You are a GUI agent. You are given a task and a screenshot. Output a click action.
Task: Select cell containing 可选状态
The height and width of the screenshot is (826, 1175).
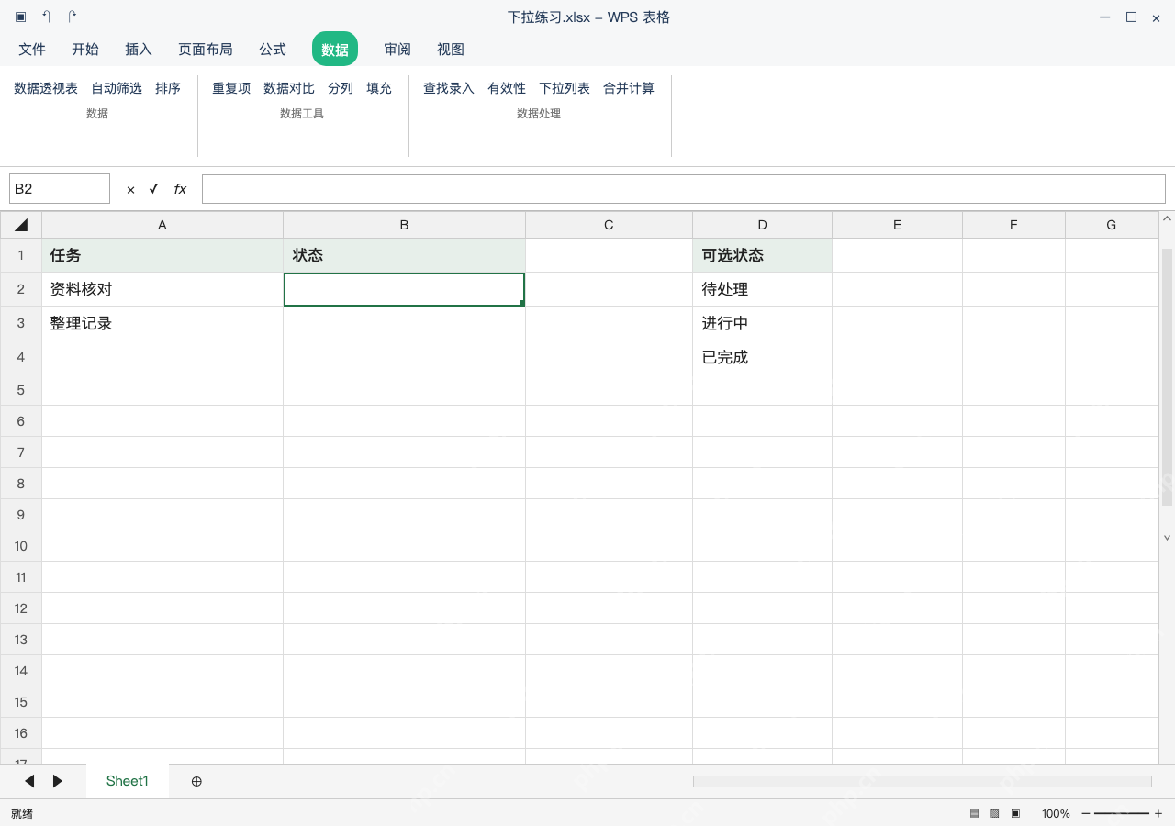(762, 255)
